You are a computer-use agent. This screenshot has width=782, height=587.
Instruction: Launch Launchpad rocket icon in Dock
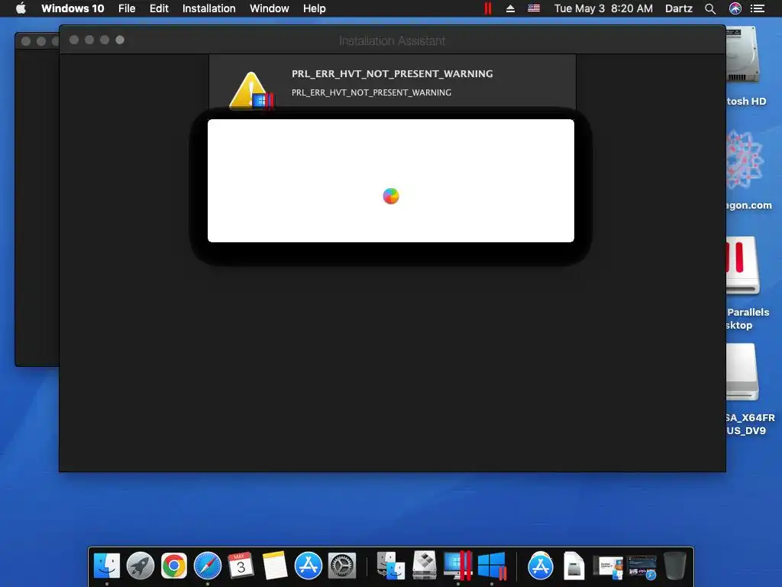pyautogui.click(x=141, y=566)
